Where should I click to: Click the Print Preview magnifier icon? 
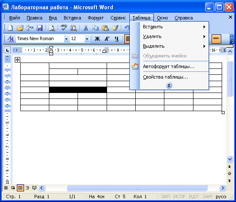52,28
